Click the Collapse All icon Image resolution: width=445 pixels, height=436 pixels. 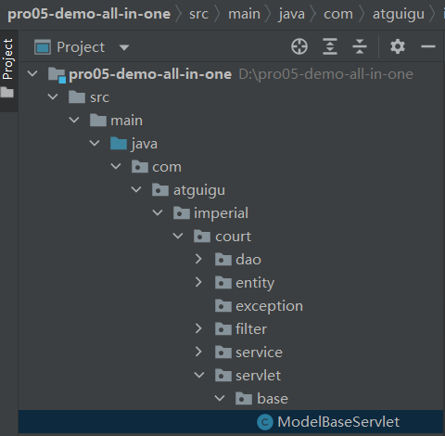(360, 46)
